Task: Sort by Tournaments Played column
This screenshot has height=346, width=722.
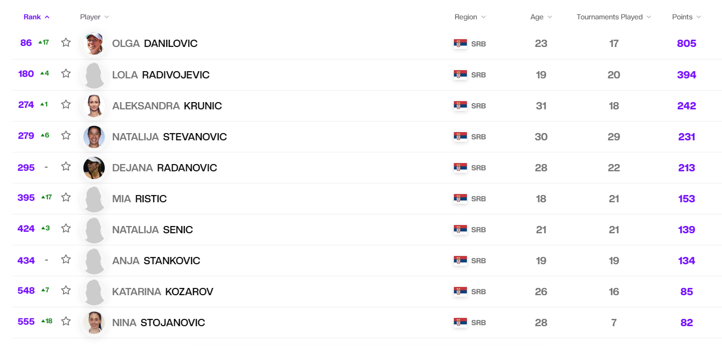Action: 613,17
